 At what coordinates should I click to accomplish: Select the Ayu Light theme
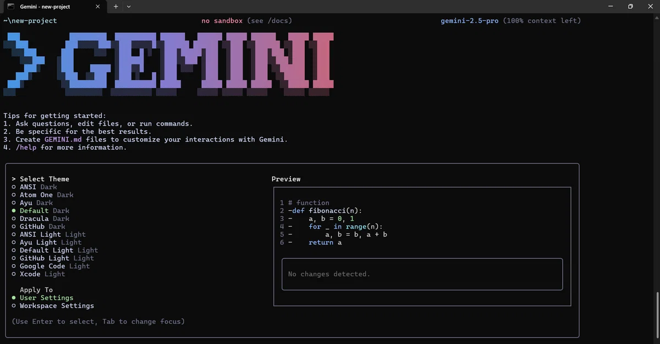46,242
